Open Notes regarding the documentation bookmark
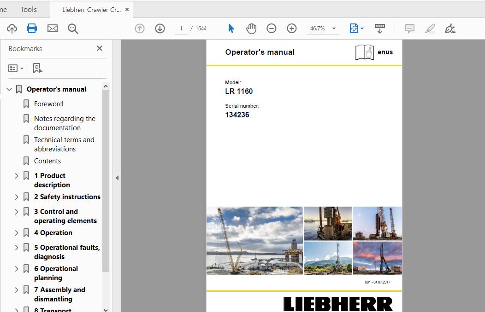Screen dimensions: 485x312 65,123
